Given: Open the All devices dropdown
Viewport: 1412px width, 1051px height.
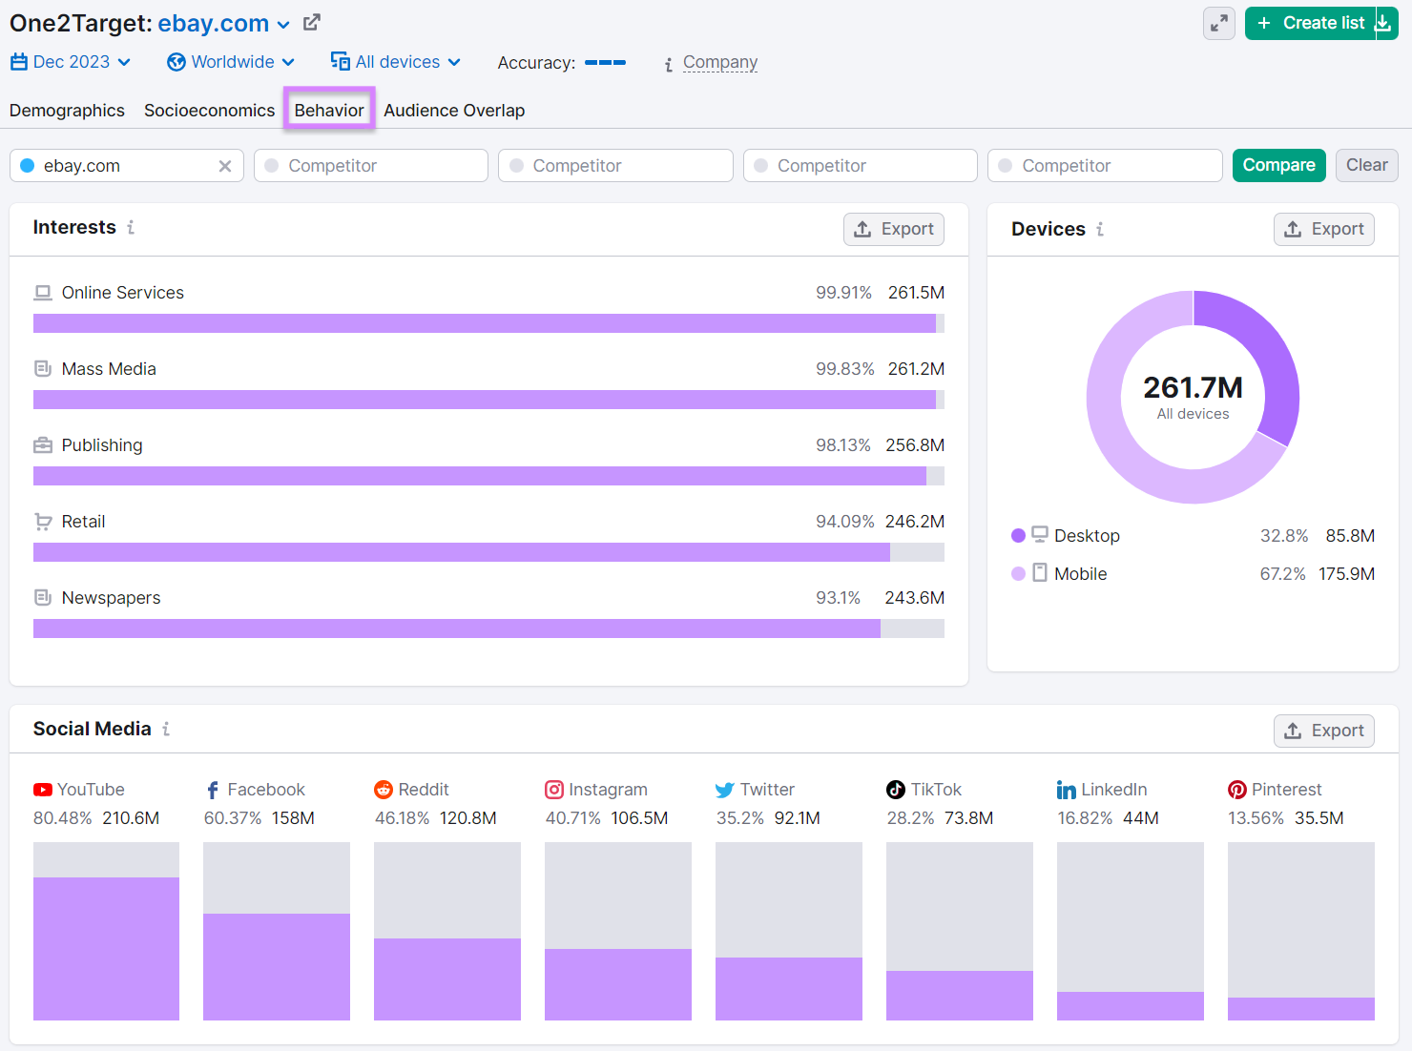Looking at the screenshot, I should point(395,61).
